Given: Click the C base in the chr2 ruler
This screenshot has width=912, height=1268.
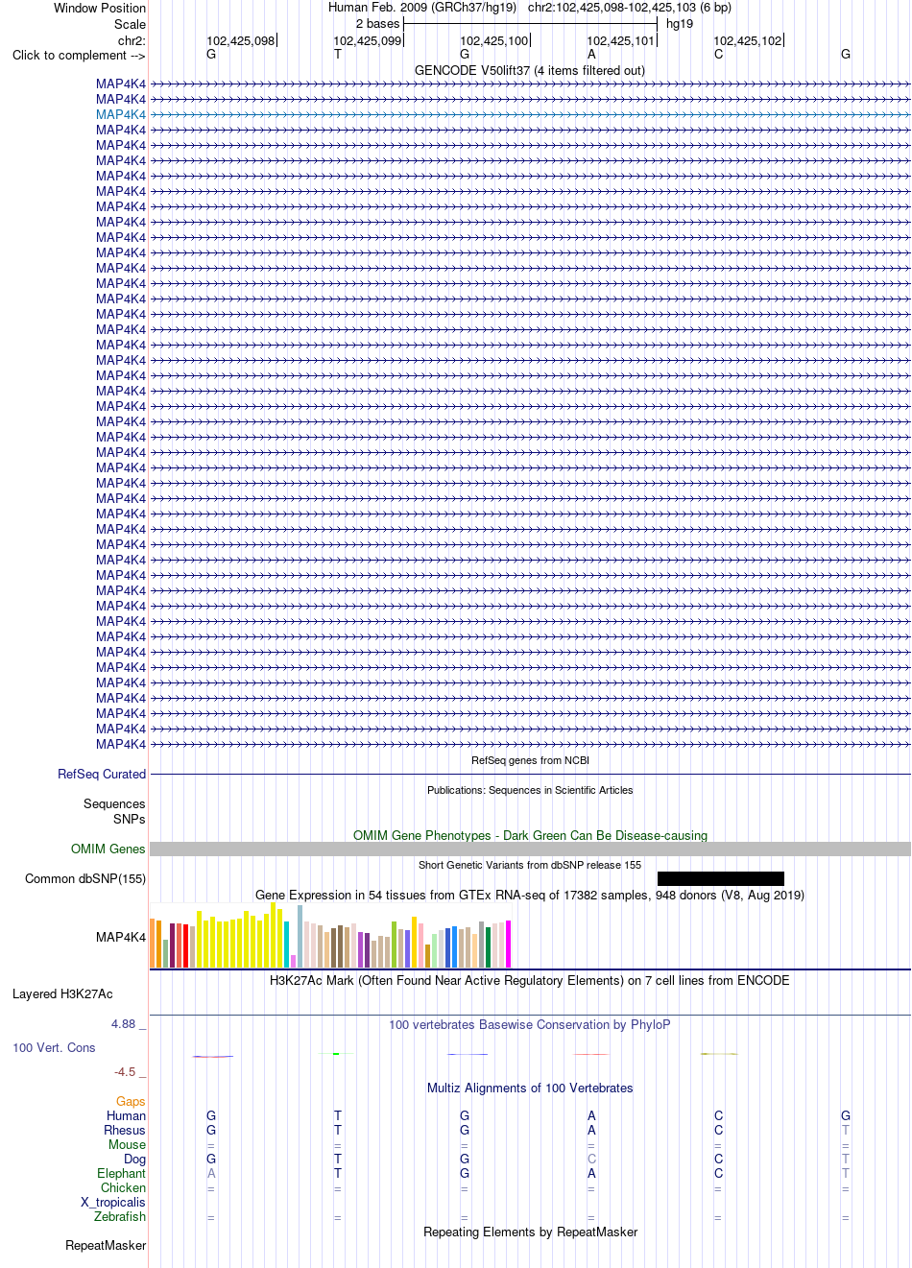Looking at the screenshot, I should [x=718, y=55].
